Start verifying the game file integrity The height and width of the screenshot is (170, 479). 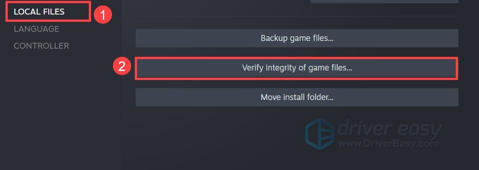click(297, 68)
